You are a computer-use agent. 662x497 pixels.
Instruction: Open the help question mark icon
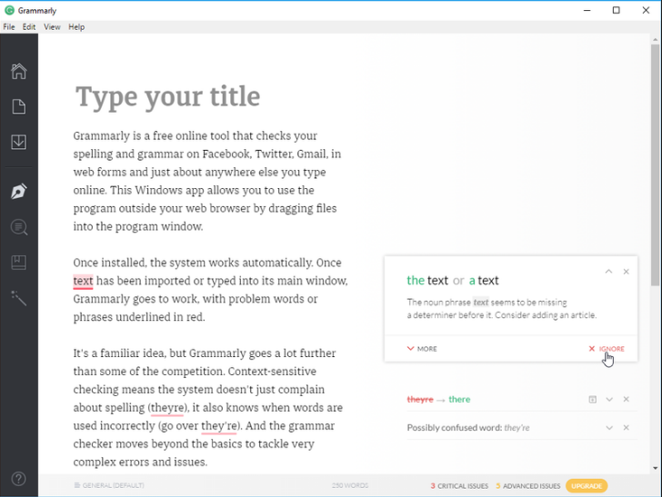point(18,479)
